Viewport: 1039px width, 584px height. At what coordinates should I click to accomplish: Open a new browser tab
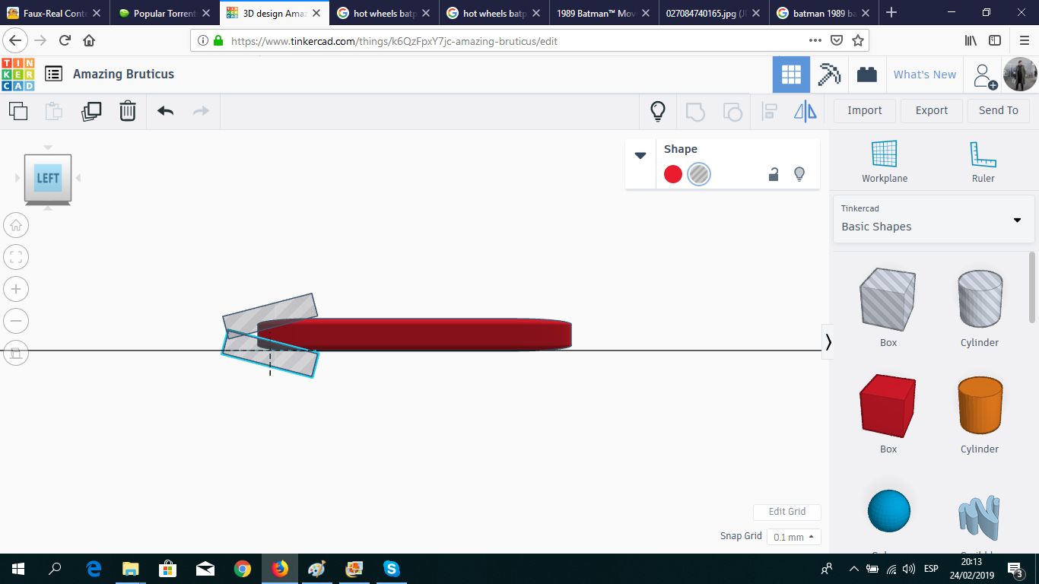[x=891, y=13]
